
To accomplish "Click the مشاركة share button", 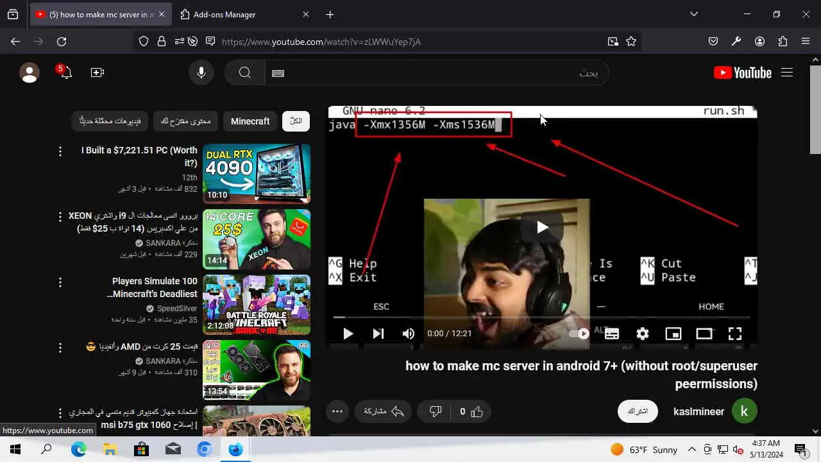I will 383,412.
